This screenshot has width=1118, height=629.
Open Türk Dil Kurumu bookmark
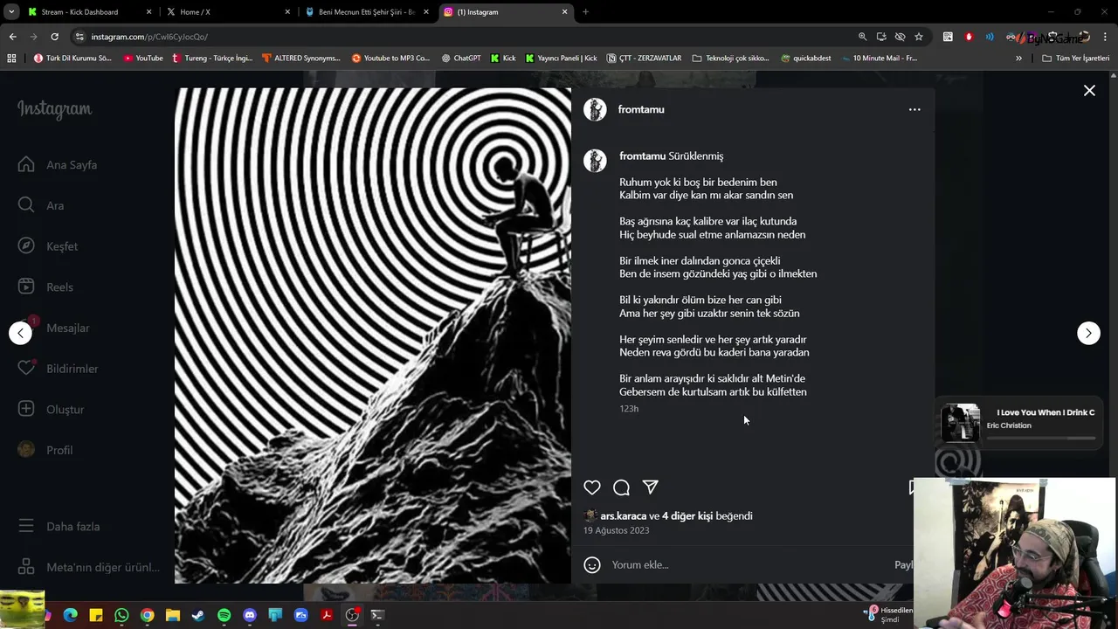click(x=72, y=58)
